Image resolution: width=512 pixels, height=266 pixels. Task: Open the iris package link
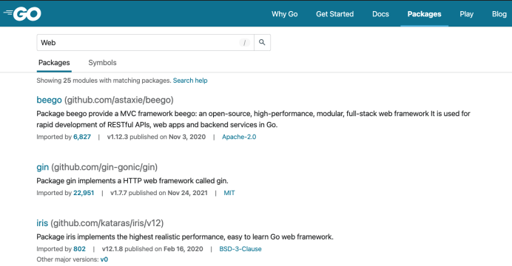(x=42, y=223)
